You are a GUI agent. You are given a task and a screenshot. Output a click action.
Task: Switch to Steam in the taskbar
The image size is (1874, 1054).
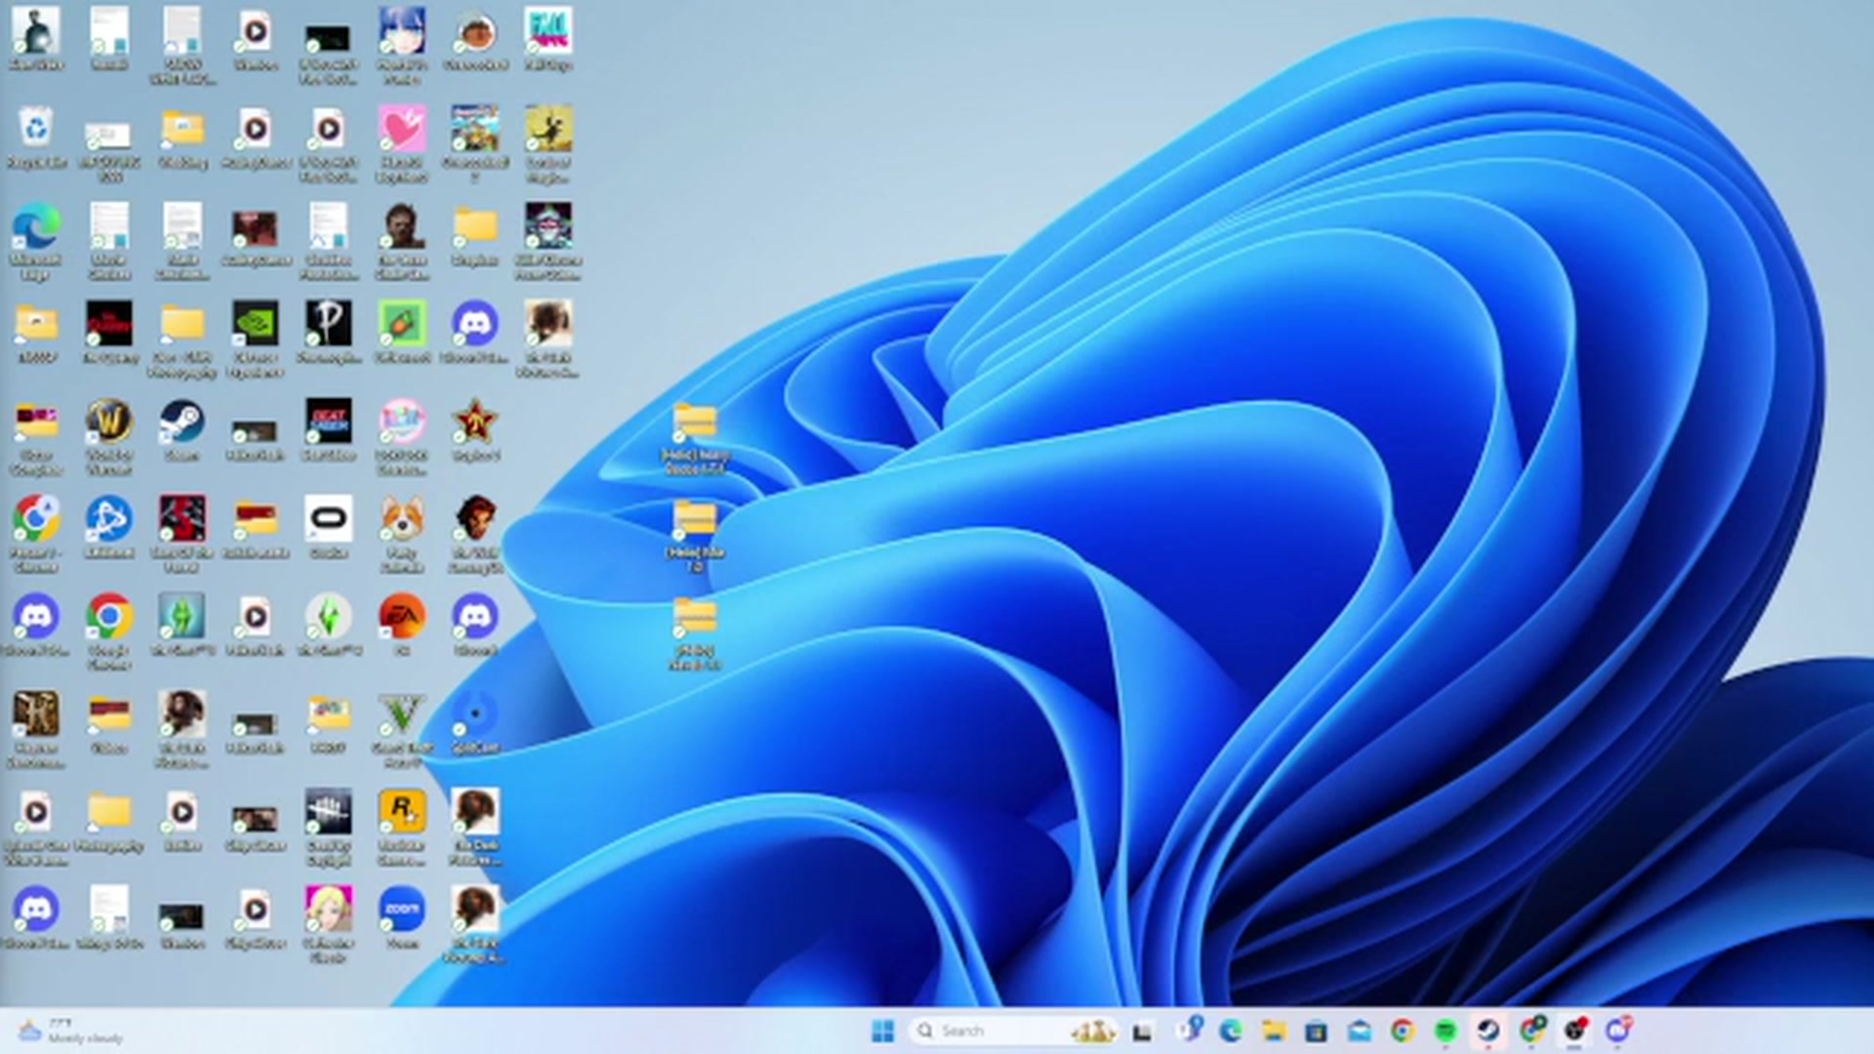pyautogui.click(x=1487, y=1031)
